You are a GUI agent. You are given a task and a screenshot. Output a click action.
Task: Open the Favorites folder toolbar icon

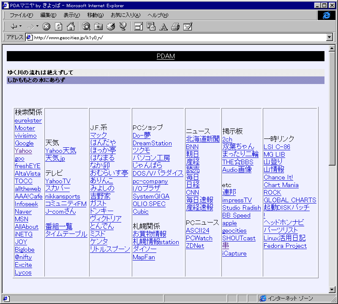click(98, 27)
